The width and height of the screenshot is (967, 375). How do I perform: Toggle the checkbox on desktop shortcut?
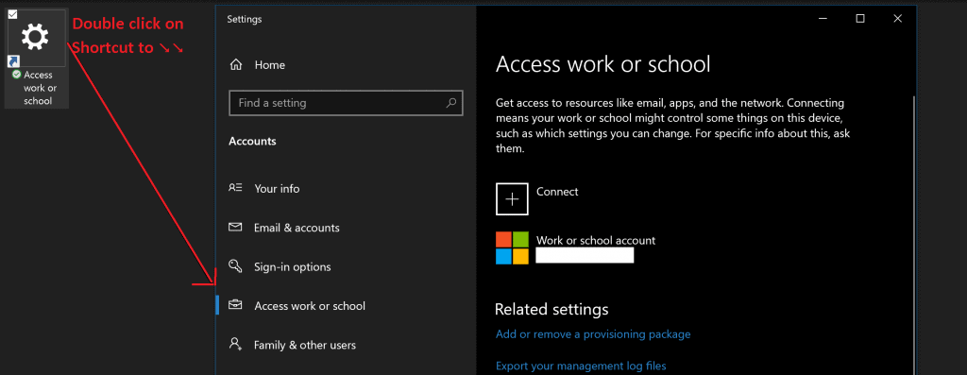coord(13,14)
